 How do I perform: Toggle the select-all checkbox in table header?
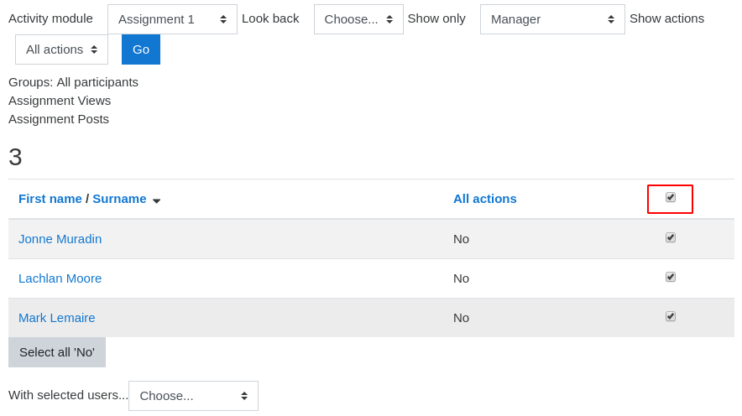670,198
